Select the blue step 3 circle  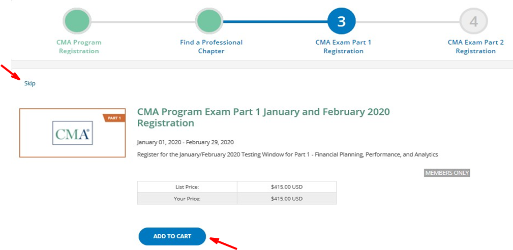tap(342, 21)
